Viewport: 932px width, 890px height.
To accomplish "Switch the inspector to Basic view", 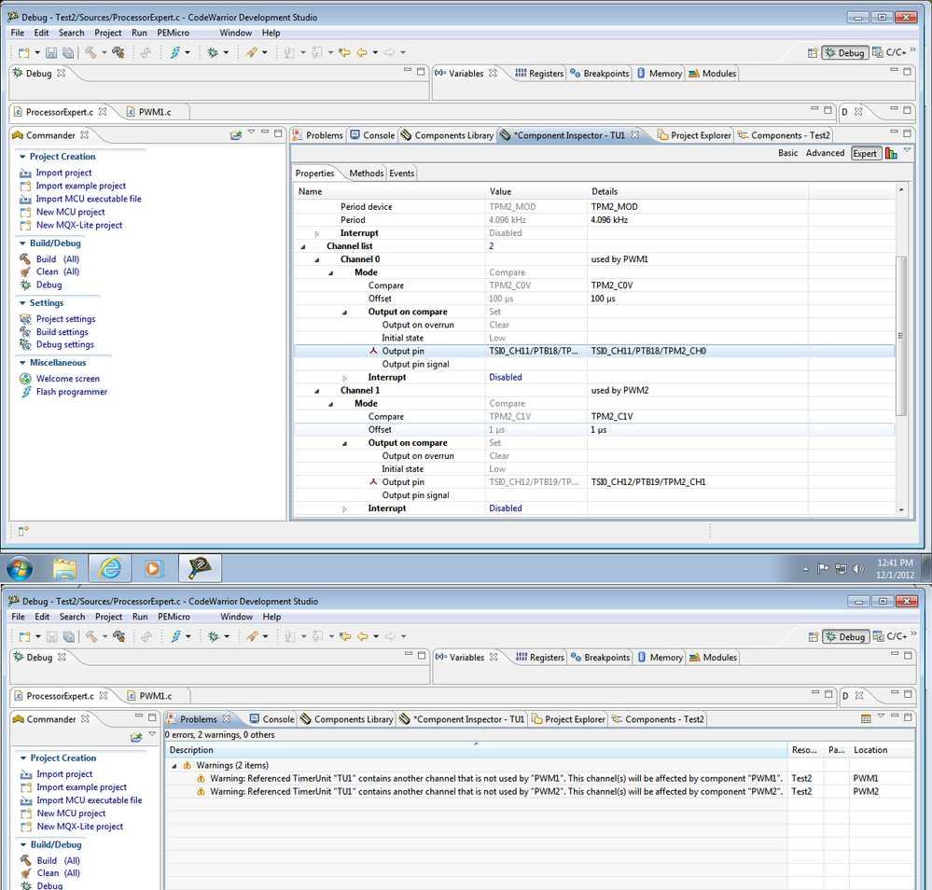I will click(x=787, y=153).
